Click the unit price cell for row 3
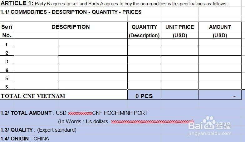Image resolution: width=245 pixels, height=142 pixels. (180, 60)
